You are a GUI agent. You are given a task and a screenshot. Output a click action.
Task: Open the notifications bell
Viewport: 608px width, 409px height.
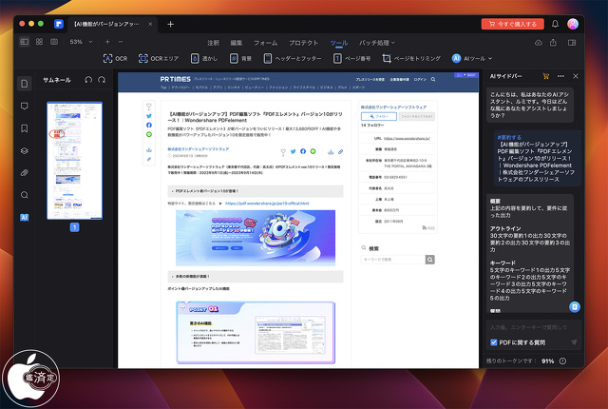coord(555,24)
